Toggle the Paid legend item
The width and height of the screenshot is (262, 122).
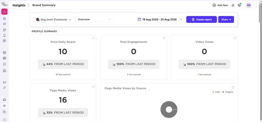pos(216,92)
